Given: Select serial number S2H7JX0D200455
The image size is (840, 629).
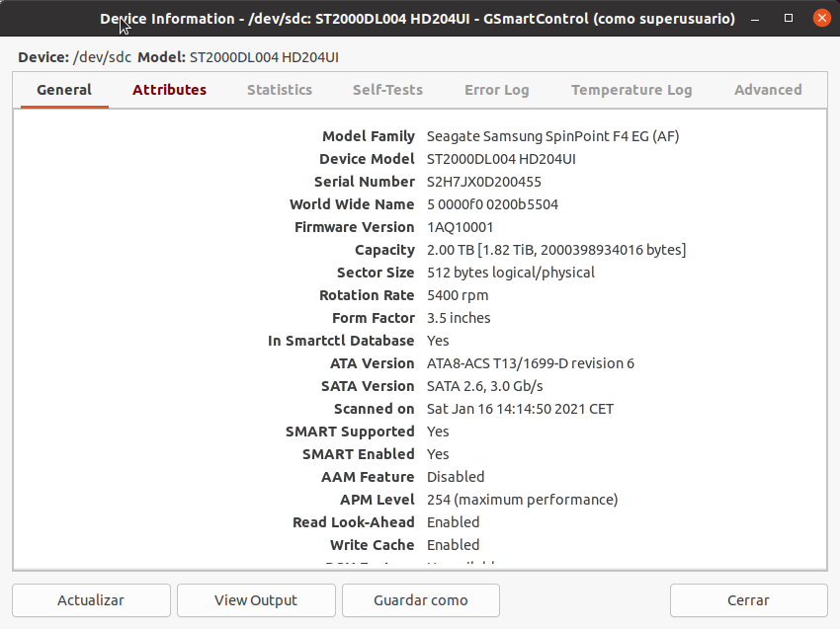Looking at the screenshot, I should [484, 182].
